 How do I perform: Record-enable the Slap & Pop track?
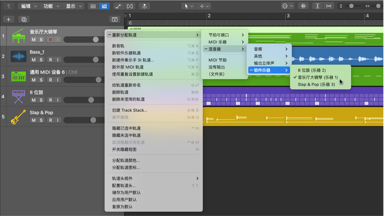pyautogui.click(x=51, y=120)
